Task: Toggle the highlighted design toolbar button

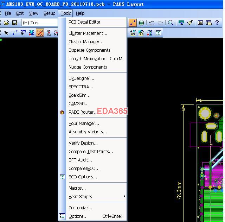Action: pos(133,23)
